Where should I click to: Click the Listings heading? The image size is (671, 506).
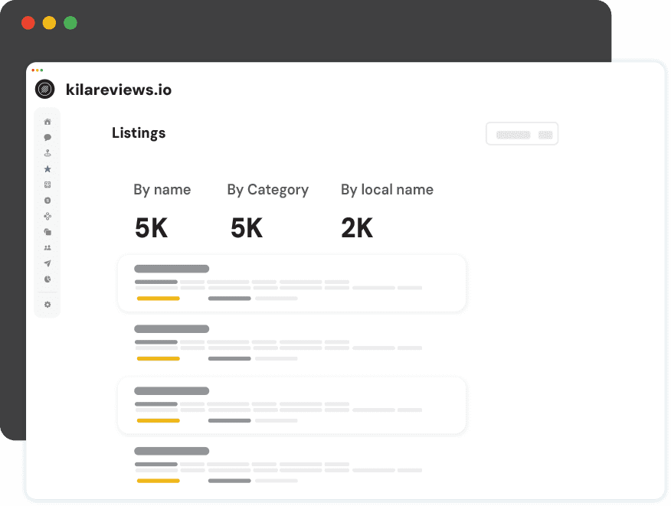click(x=139, y=133)
